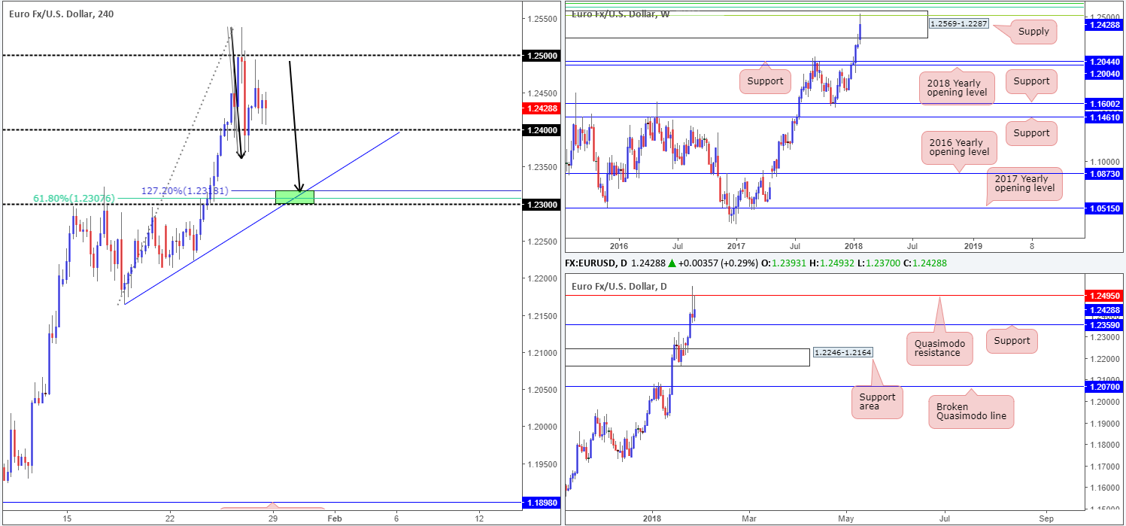
Task: Click the '2017 Yearly opening level' callout
Action: point(1024,184)
